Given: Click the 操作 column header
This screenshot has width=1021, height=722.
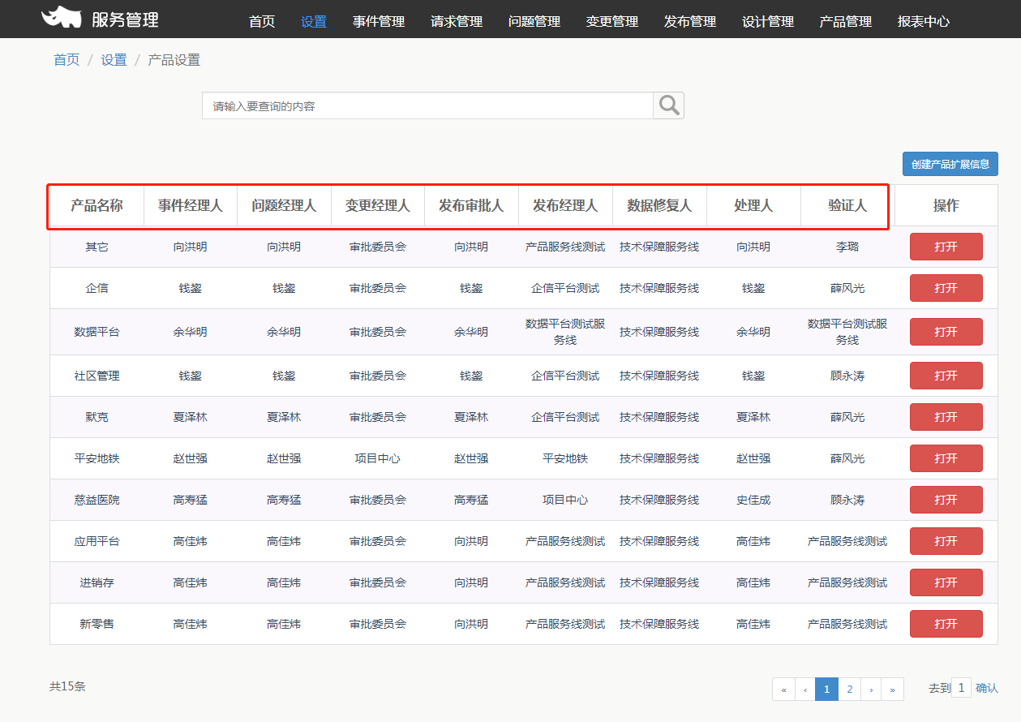Looking at the screenshot, I should pos(946,205).
